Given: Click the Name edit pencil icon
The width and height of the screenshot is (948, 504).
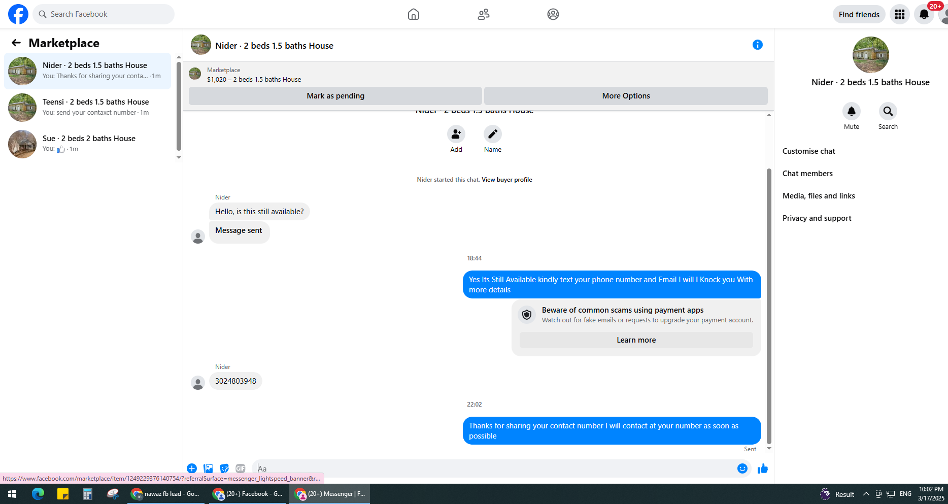Looking at the screenshot, I should (493, 134).
